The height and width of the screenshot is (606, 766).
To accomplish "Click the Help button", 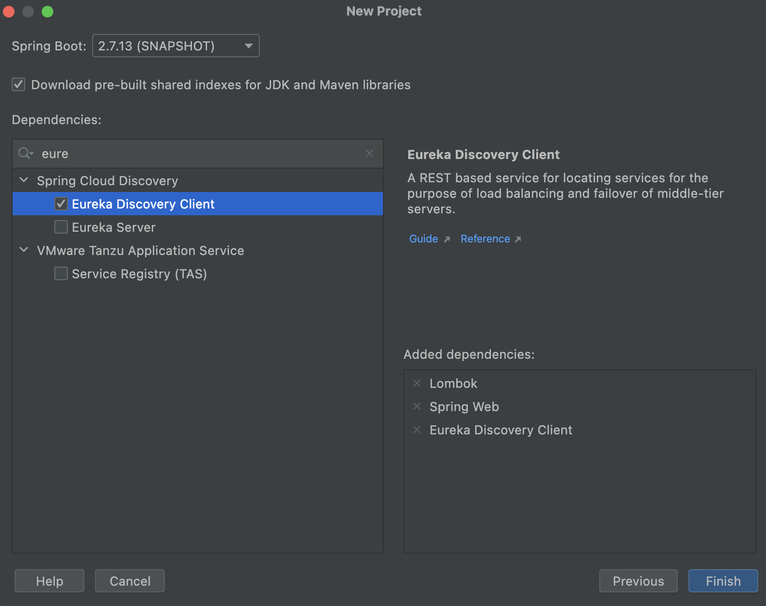I will [49, 581].
